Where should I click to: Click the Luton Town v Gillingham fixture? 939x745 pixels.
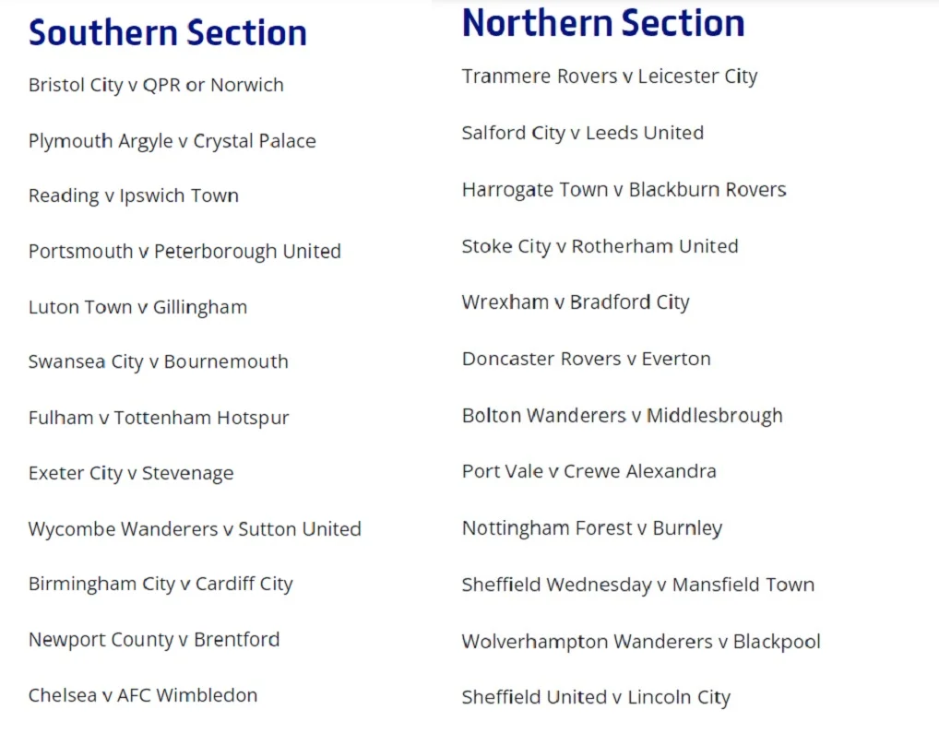point(137,307)
